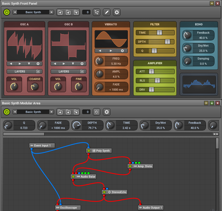
Task: Open the Front Panel gear settings
Action: 117,12
